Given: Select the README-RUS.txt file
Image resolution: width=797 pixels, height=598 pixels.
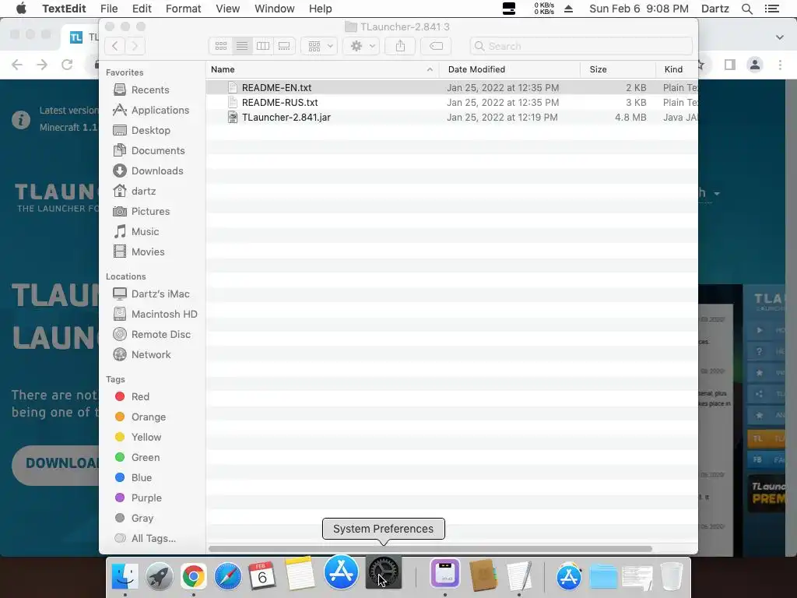Looking at the screenshot, I should click(x=452, y=102).
